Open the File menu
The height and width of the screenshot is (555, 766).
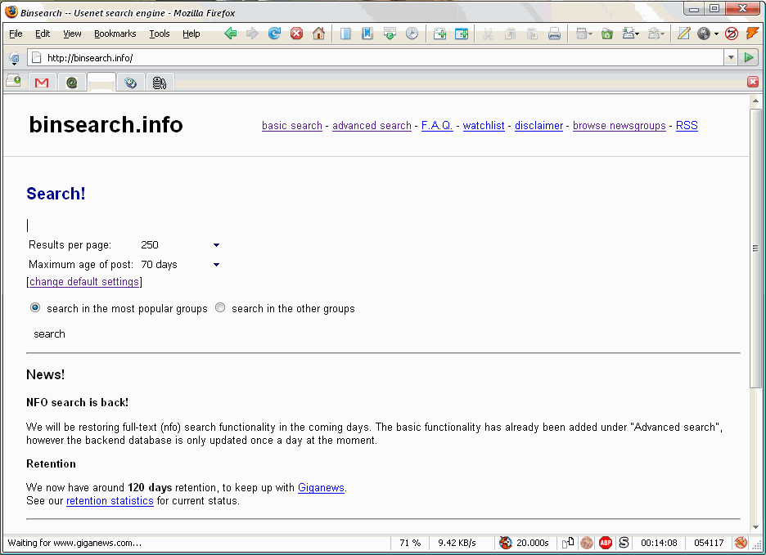[x=16, y=34]
